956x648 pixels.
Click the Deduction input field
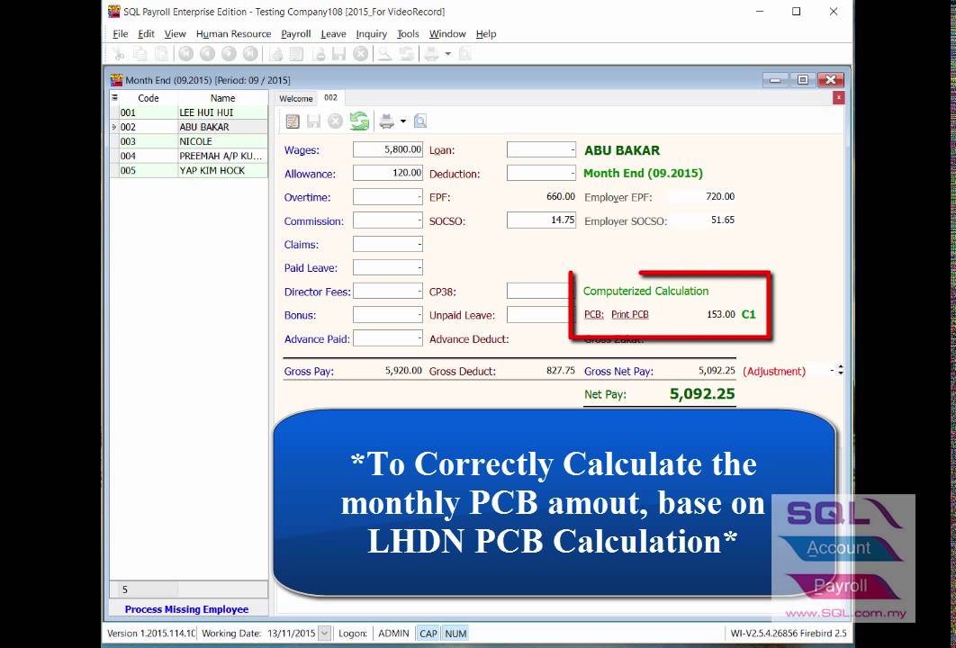[541, 173]
